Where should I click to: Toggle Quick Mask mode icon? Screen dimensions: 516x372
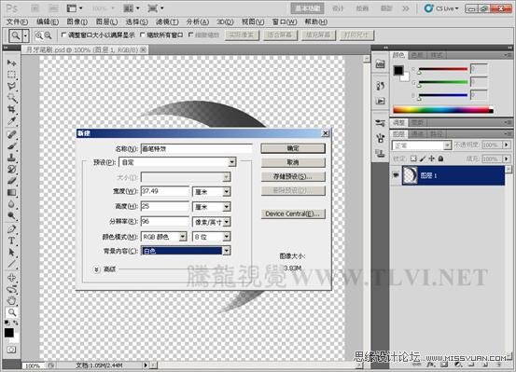(11, 350)
